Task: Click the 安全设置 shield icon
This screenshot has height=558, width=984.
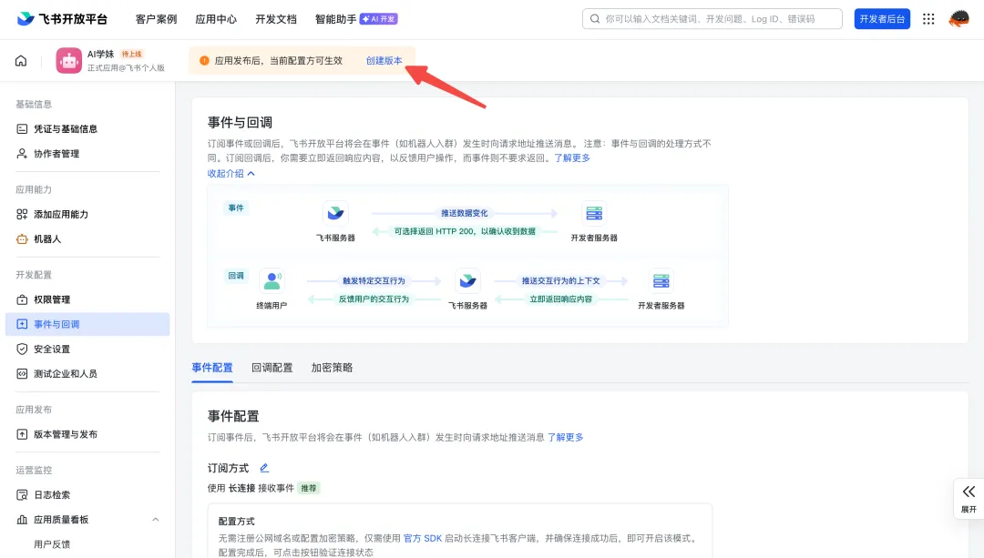Action: [x=22, y=349]
